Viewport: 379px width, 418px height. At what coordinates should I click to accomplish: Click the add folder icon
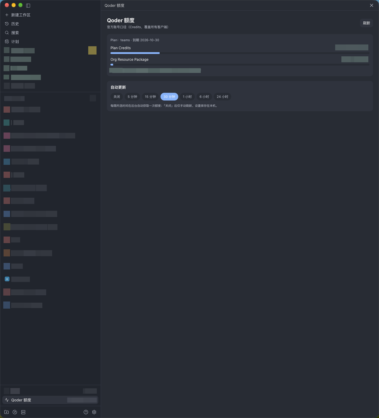7,412
